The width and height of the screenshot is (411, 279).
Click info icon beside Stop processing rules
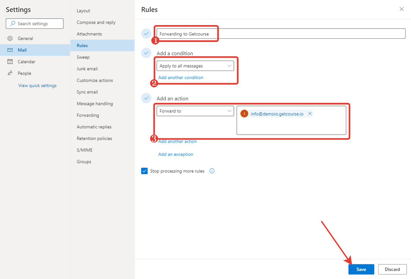(x=212, y=171)
